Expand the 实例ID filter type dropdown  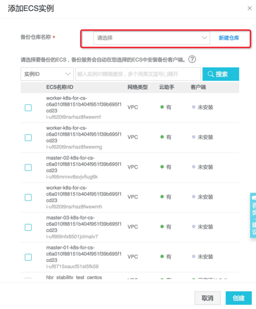click(47, 74)
